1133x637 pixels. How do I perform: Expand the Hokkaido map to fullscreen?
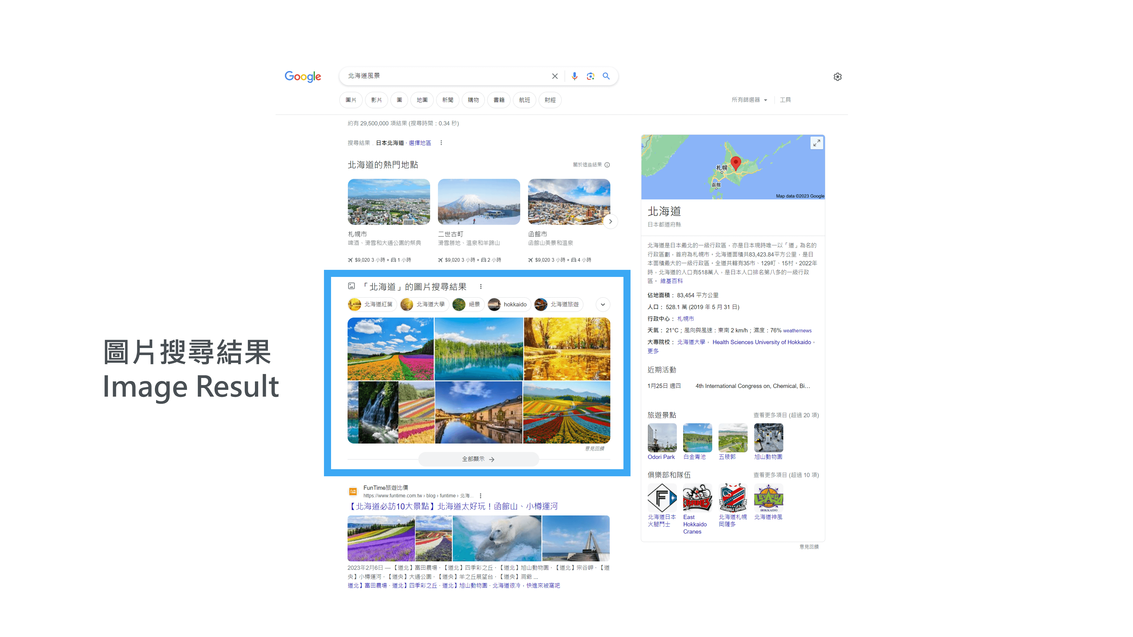[816, 143]
